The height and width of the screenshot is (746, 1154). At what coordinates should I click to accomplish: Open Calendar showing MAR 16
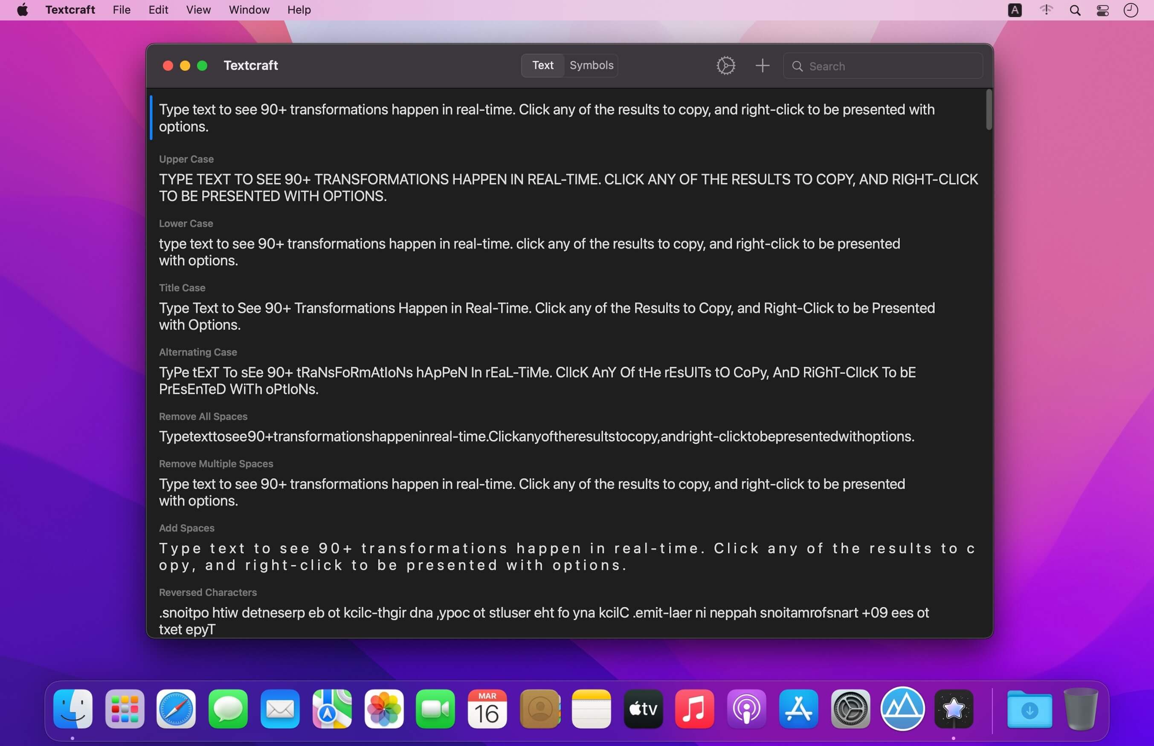coord(487,709)
